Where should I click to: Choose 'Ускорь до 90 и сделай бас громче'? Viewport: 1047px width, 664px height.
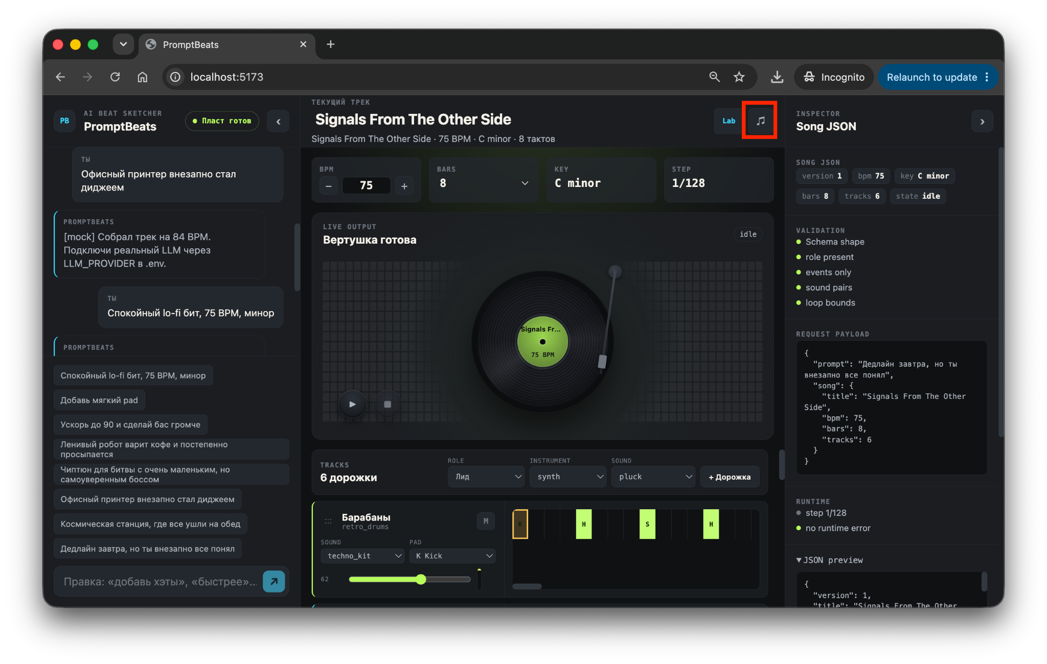click(130, 424)
